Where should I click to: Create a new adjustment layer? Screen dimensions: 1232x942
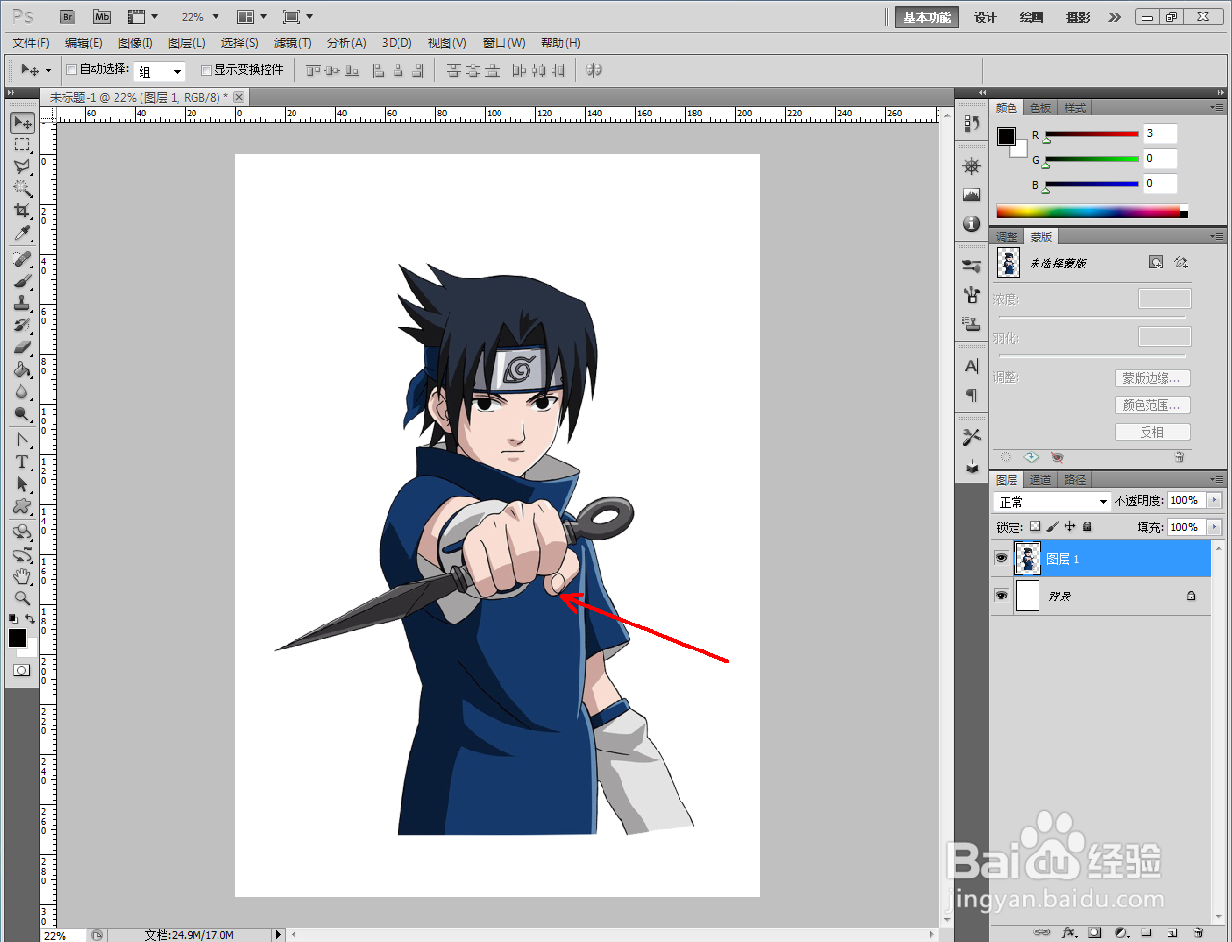1120,932
